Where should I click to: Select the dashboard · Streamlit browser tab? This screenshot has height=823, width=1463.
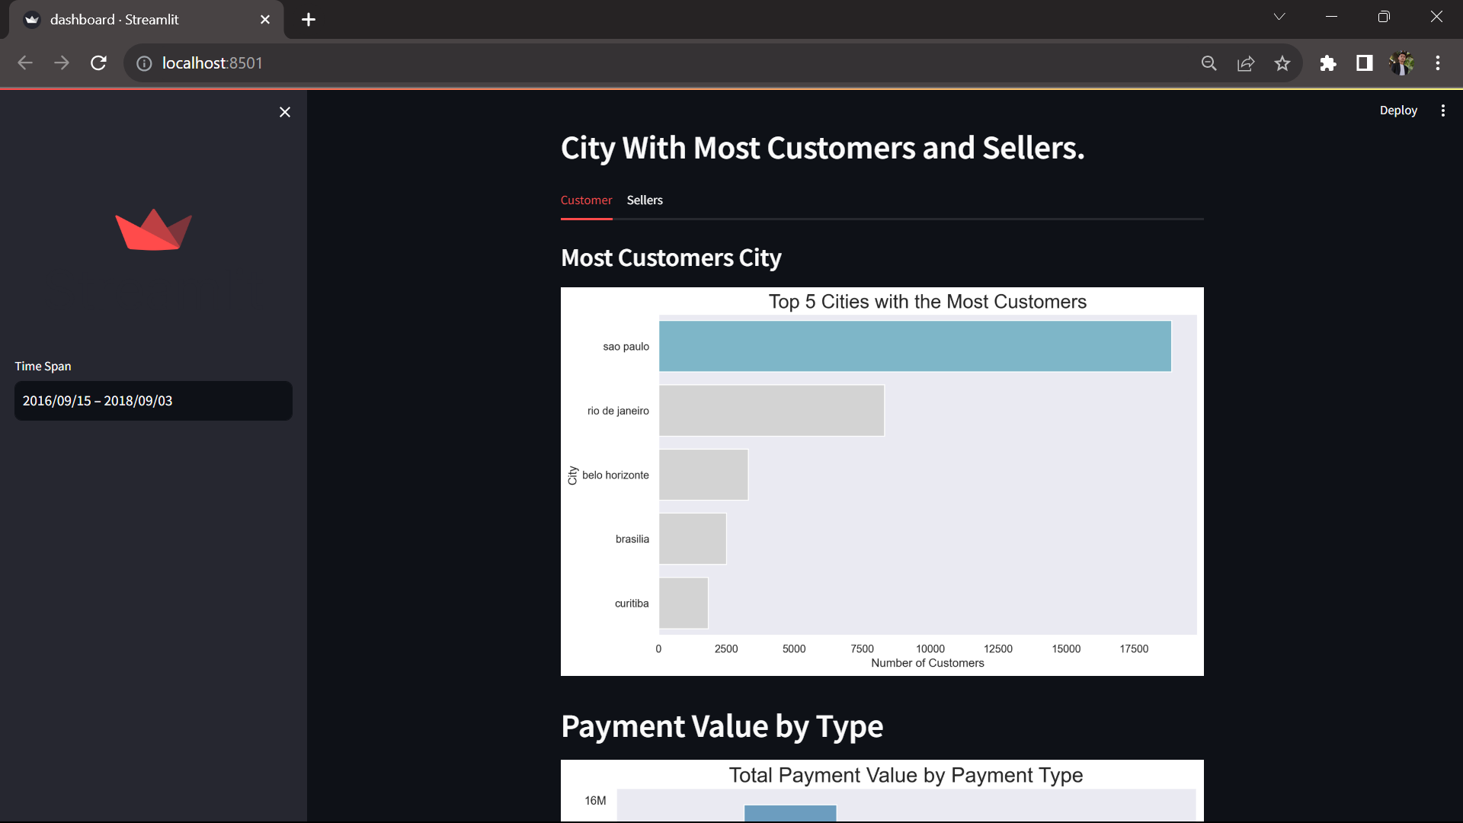point(145,20)
